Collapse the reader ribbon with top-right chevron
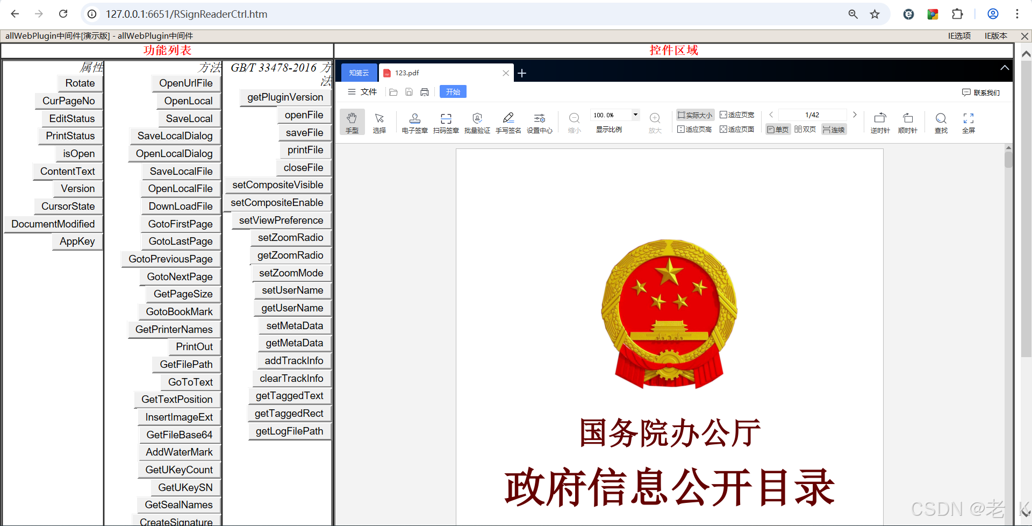Screen dimensions: 1032x526 pyautogui.click(x=1004, y=68)
